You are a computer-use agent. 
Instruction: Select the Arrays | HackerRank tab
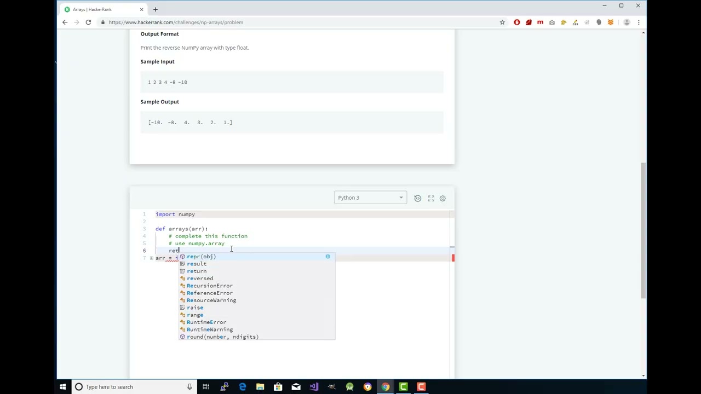click(x=104, y=9)
